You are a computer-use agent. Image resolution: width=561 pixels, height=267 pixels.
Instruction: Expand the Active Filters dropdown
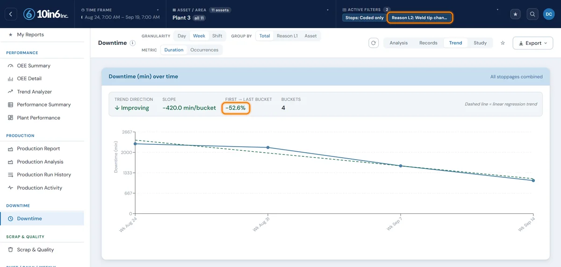497,9
